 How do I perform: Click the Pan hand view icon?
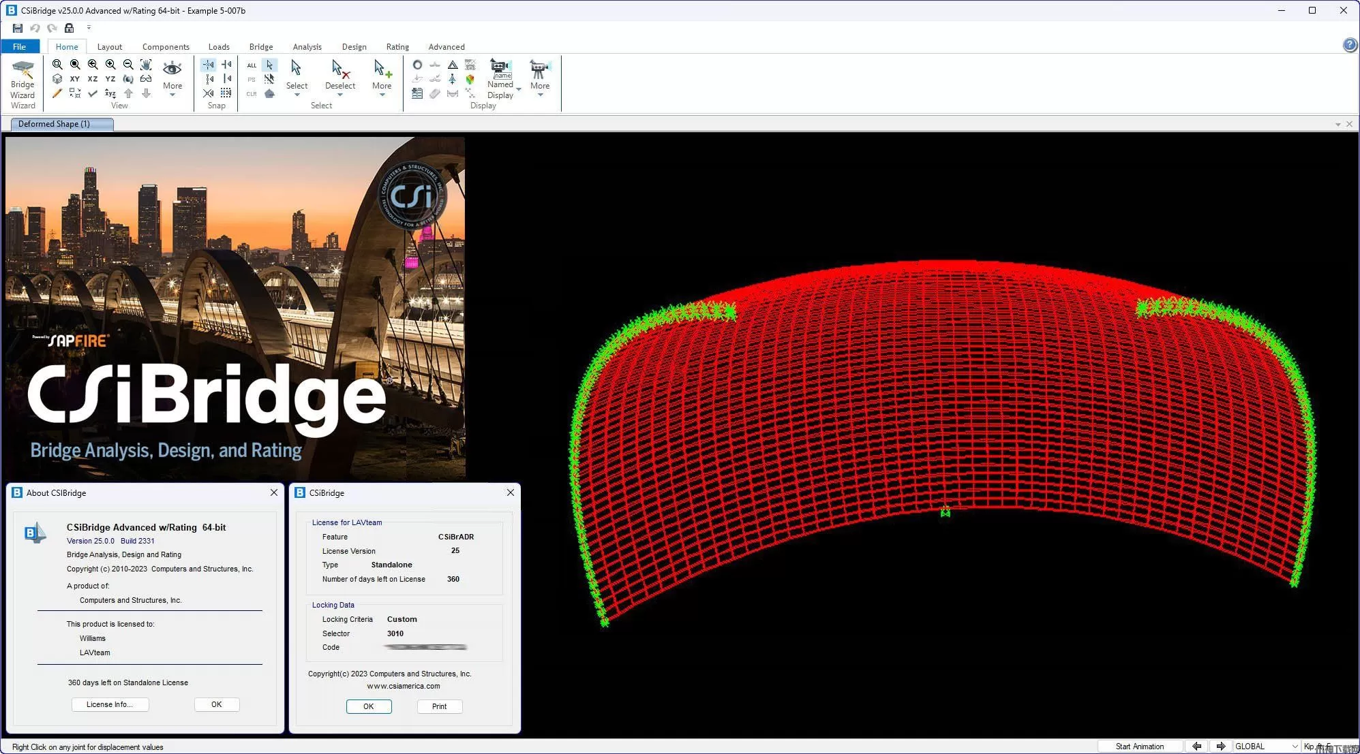coord(146,64)
